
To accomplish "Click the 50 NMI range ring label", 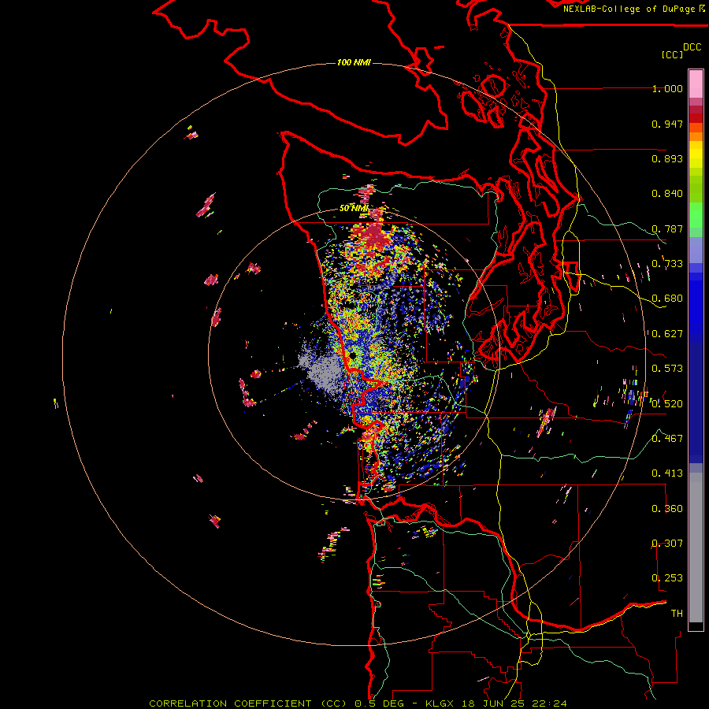I will (354, 208).
